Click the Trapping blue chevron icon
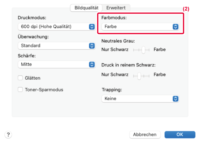Viewport: 200px width, 143px height. pos(175,98)
